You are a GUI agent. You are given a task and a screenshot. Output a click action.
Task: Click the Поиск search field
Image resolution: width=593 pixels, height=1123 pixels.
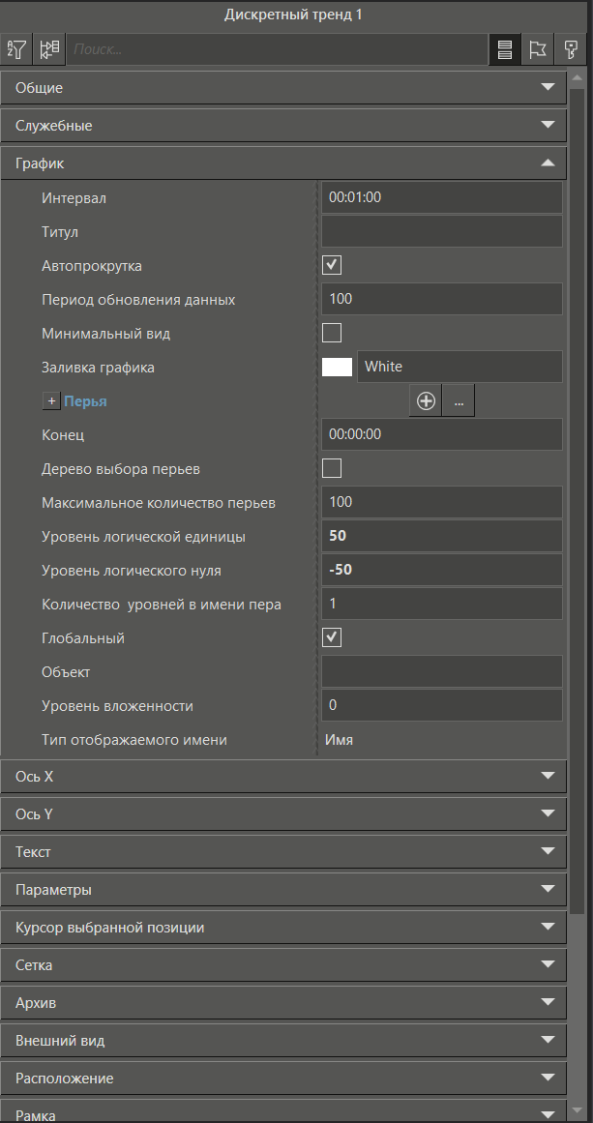tap(276, 49)
